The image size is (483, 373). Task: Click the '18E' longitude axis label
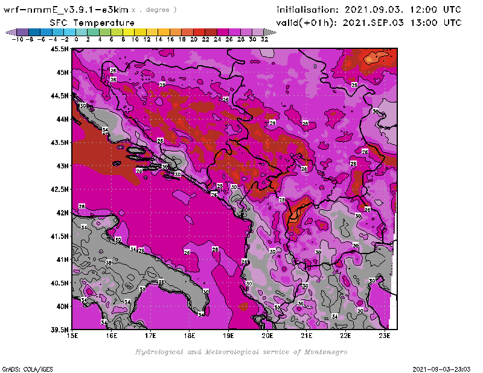pos(190,336)
